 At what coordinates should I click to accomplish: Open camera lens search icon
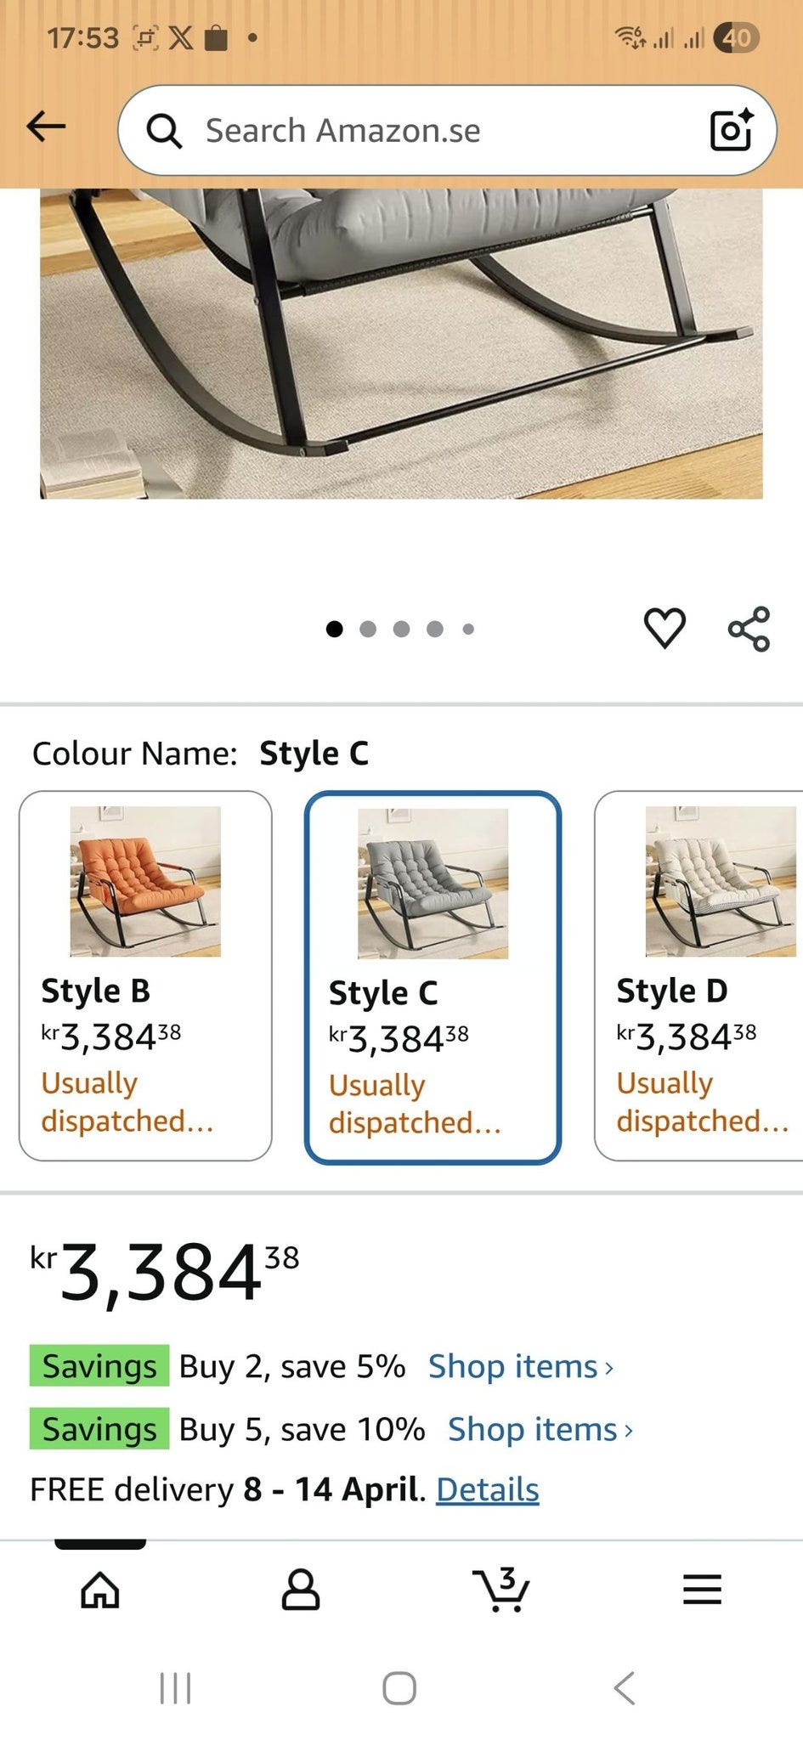731,130
